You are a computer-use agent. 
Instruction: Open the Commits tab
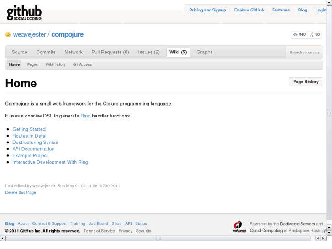tap(46, 52)
